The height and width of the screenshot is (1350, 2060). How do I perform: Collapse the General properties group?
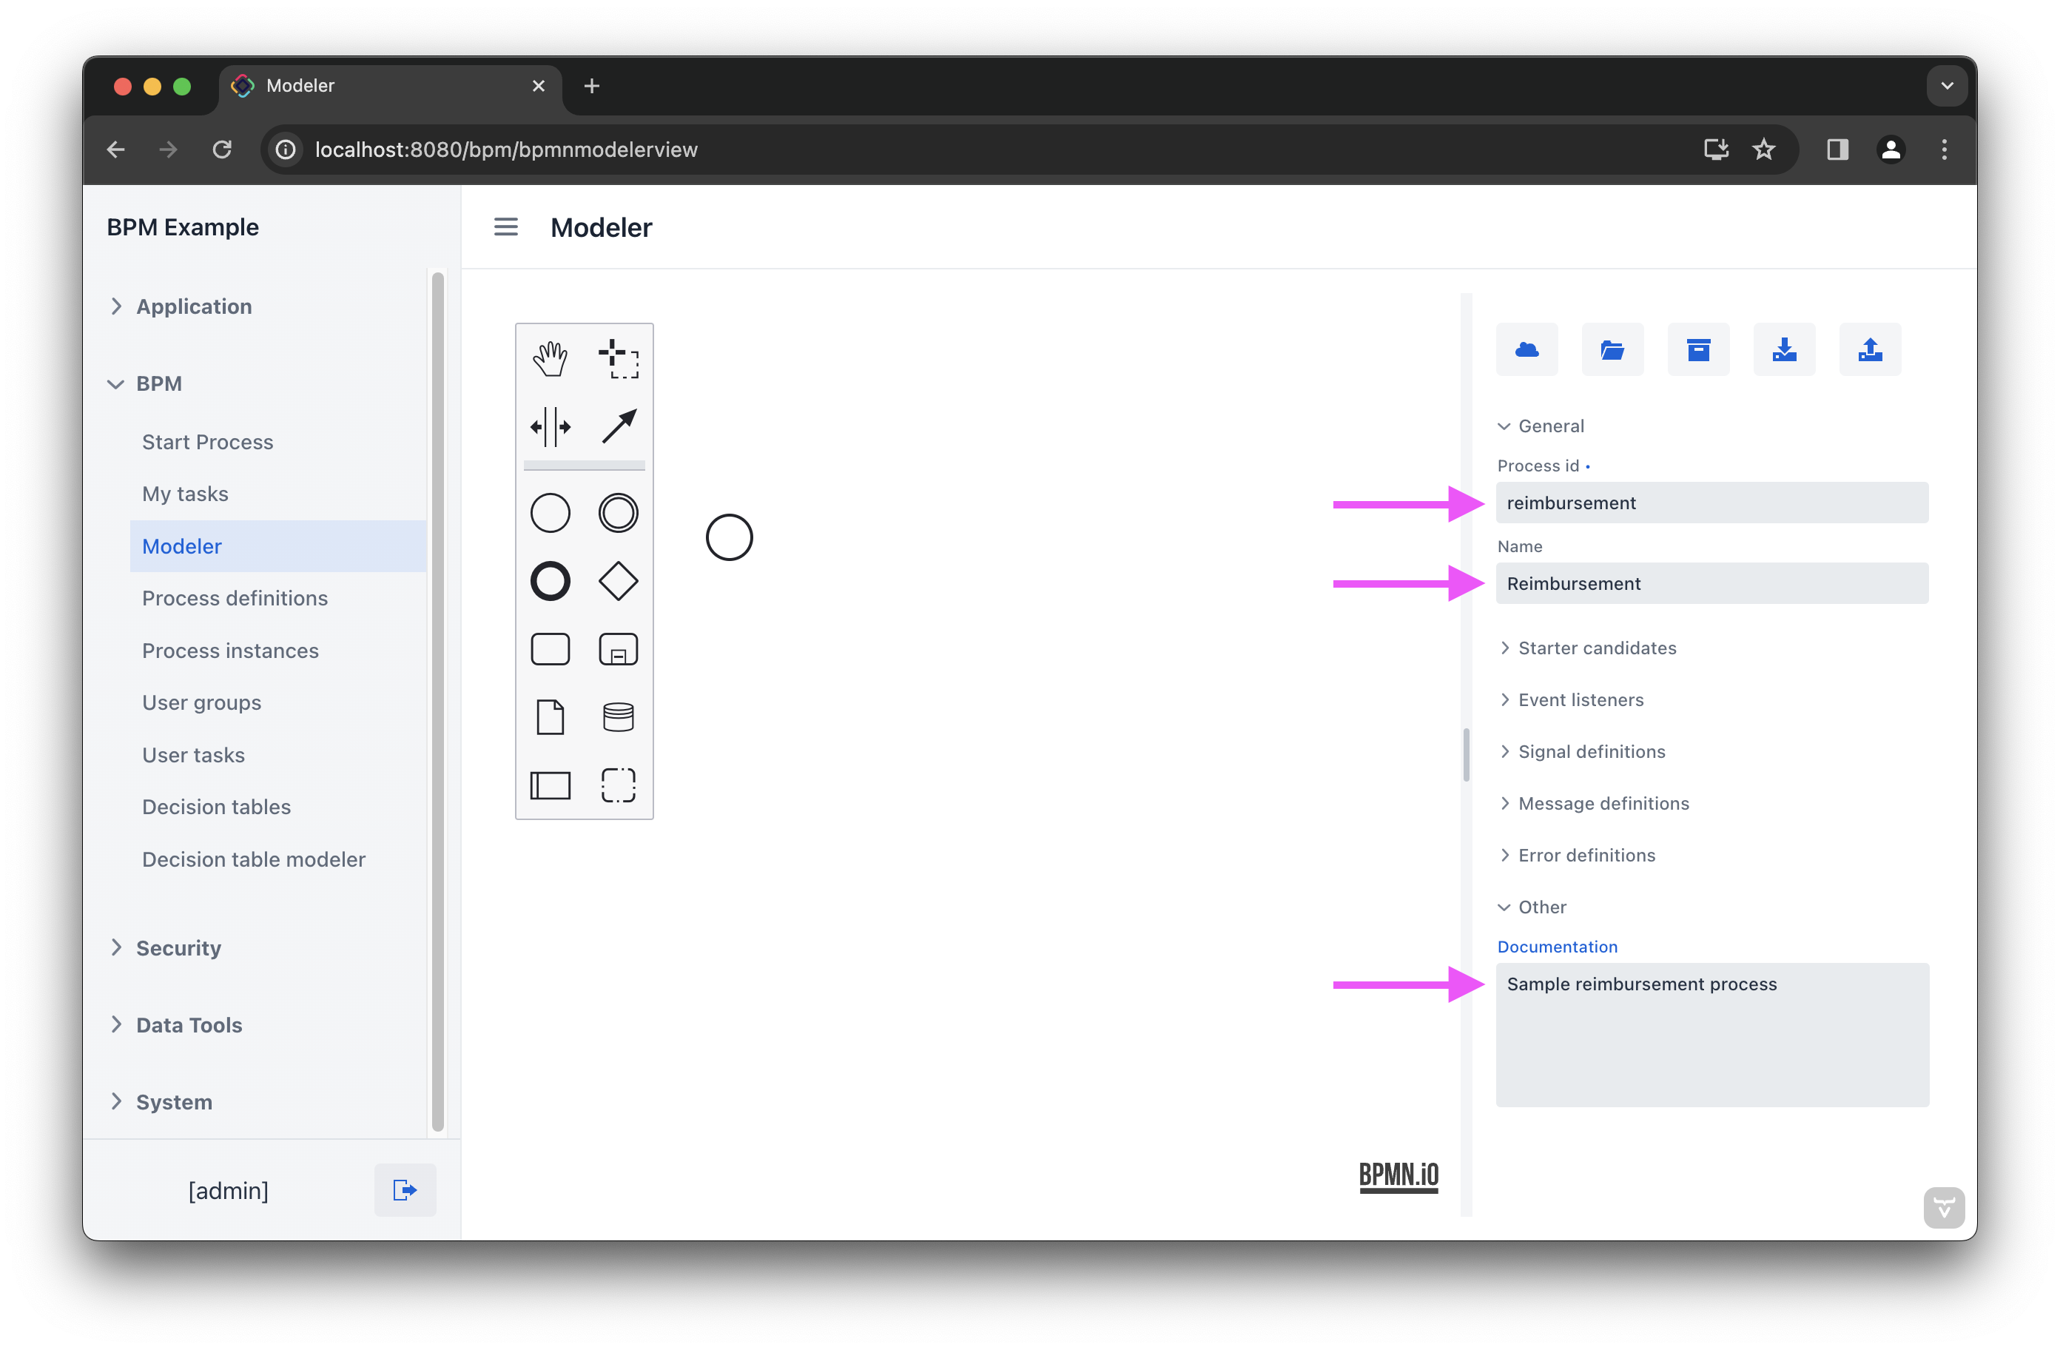coord(1550,426)
